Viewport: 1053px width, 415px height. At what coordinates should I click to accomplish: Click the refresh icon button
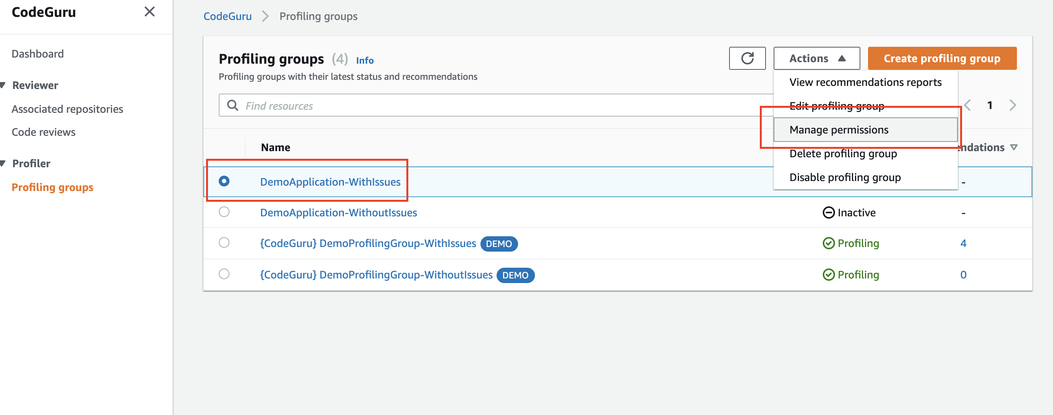pyautogui.click(x=747, y=58)
